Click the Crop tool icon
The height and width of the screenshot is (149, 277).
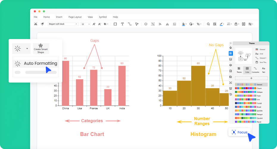coord(198,24)
